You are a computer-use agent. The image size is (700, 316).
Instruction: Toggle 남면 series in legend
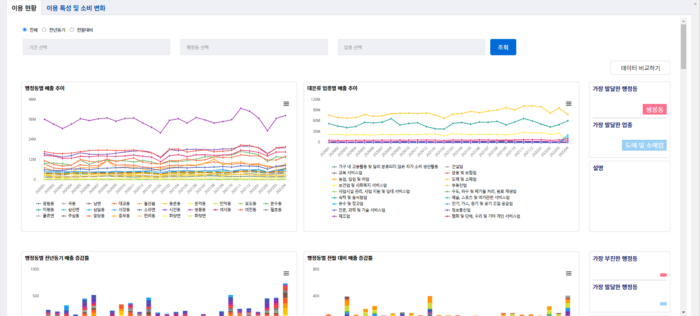point(94,203)
